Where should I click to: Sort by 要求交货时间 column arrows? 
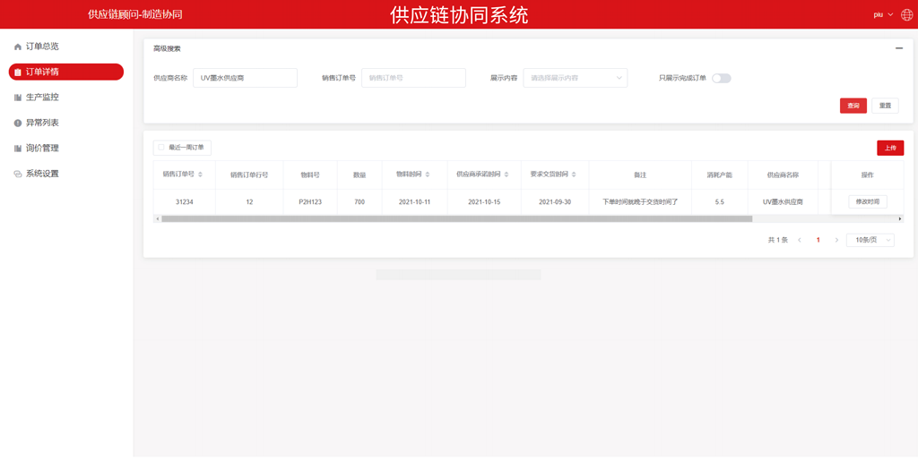coord(574,175)
